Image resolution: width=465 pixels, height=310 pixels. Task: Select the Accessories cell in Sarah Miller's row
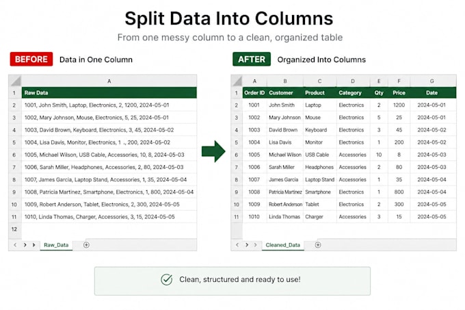pyautogui.click(x=353, y=167)
